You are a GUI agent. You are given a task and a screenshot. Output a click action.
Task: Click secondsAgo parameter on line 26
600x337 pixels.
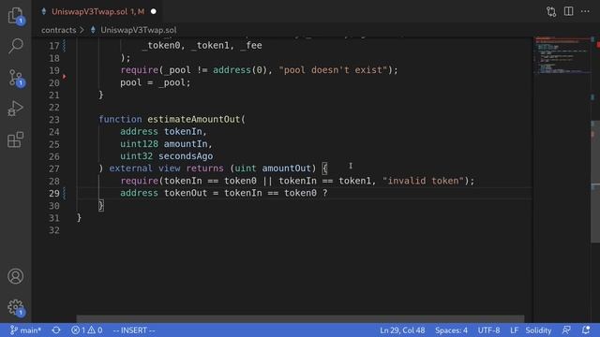[186, 156]
